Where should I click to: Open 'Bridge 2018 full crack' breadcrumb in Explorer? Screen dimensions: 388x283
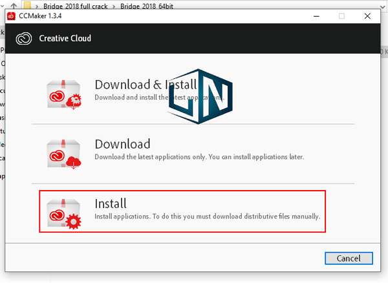[x=76, y=6]
